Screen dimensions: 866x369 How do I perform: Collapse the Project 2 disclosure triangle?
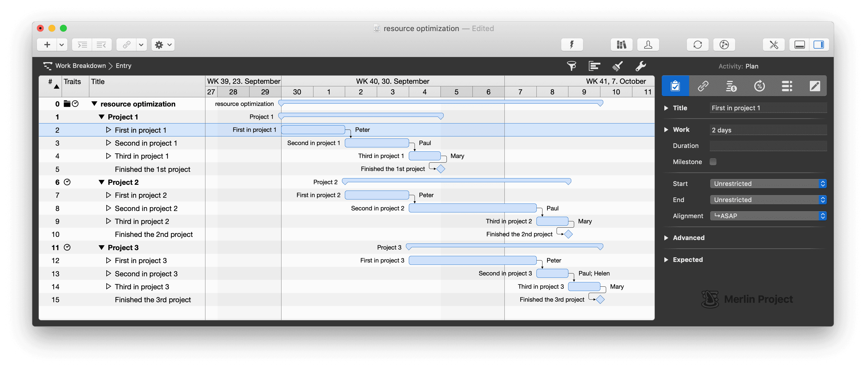tap(101, 182)
